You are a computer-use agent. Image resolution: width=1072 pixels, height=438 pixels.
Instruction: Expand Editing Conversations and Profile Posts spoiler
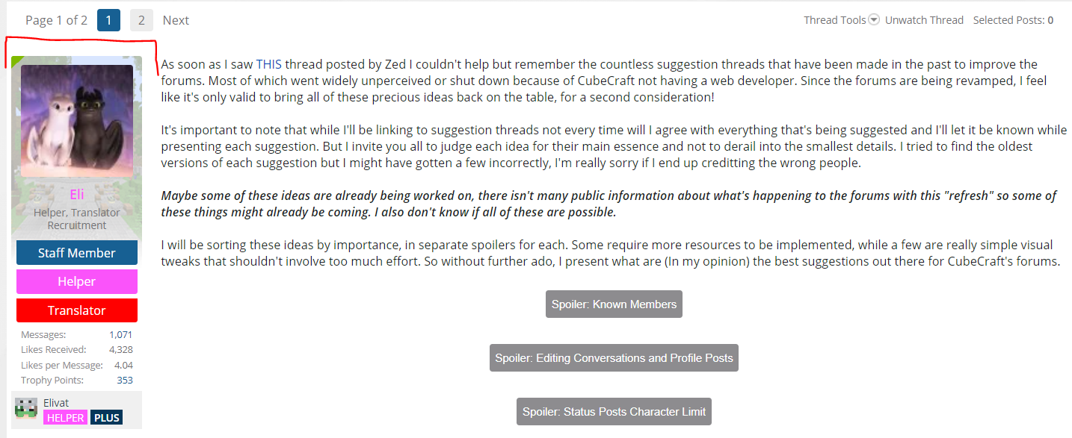[614, 357]
